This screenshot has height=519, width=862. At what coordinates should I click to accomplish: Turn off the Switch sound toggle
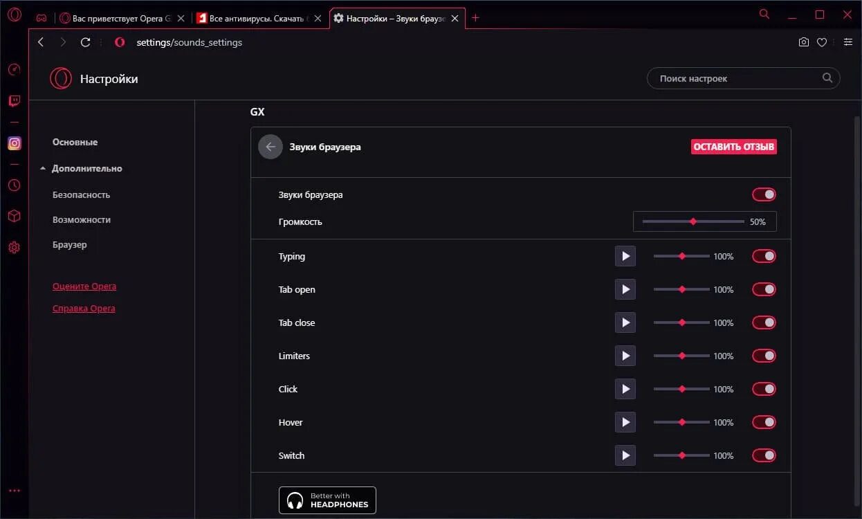coord(764,455)
